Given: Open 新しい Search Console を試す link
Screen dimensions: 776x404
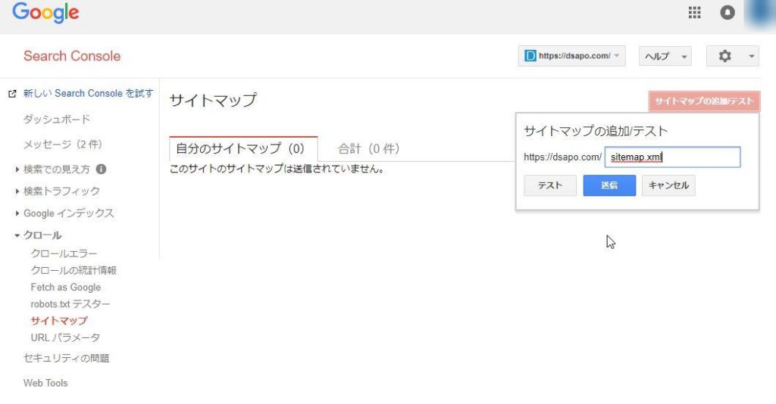Looking at the screenshot, I should (x=88, y=93).
